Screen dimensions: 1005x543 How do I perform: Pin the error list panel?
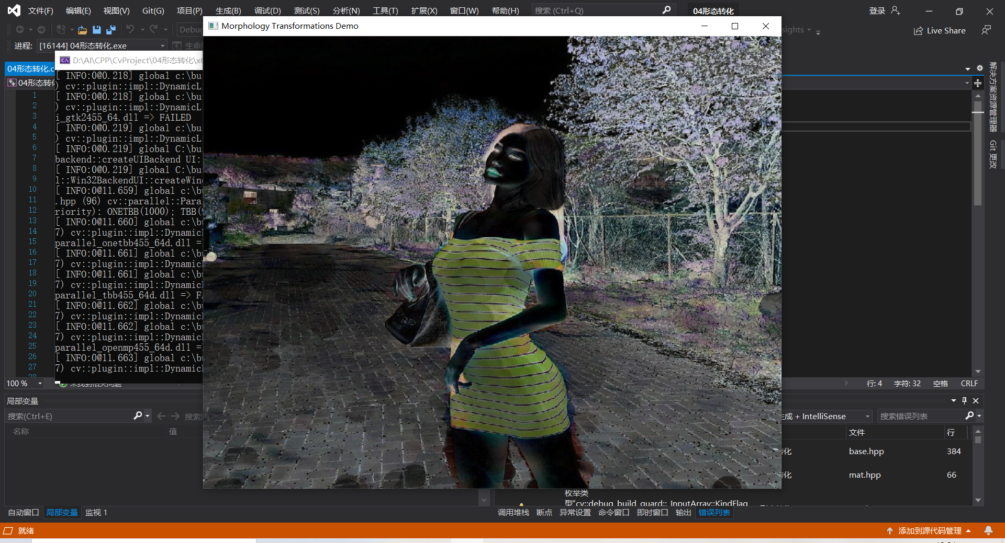964,400
